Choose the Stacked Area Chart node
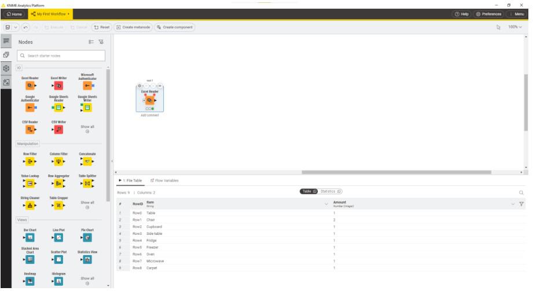Viewport: 533px width, 291px height. pyautogui.click(x=30, y=259)
